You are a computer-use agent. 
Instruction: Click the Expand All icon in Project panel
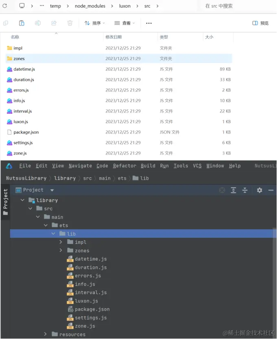[x=233, y=190]
